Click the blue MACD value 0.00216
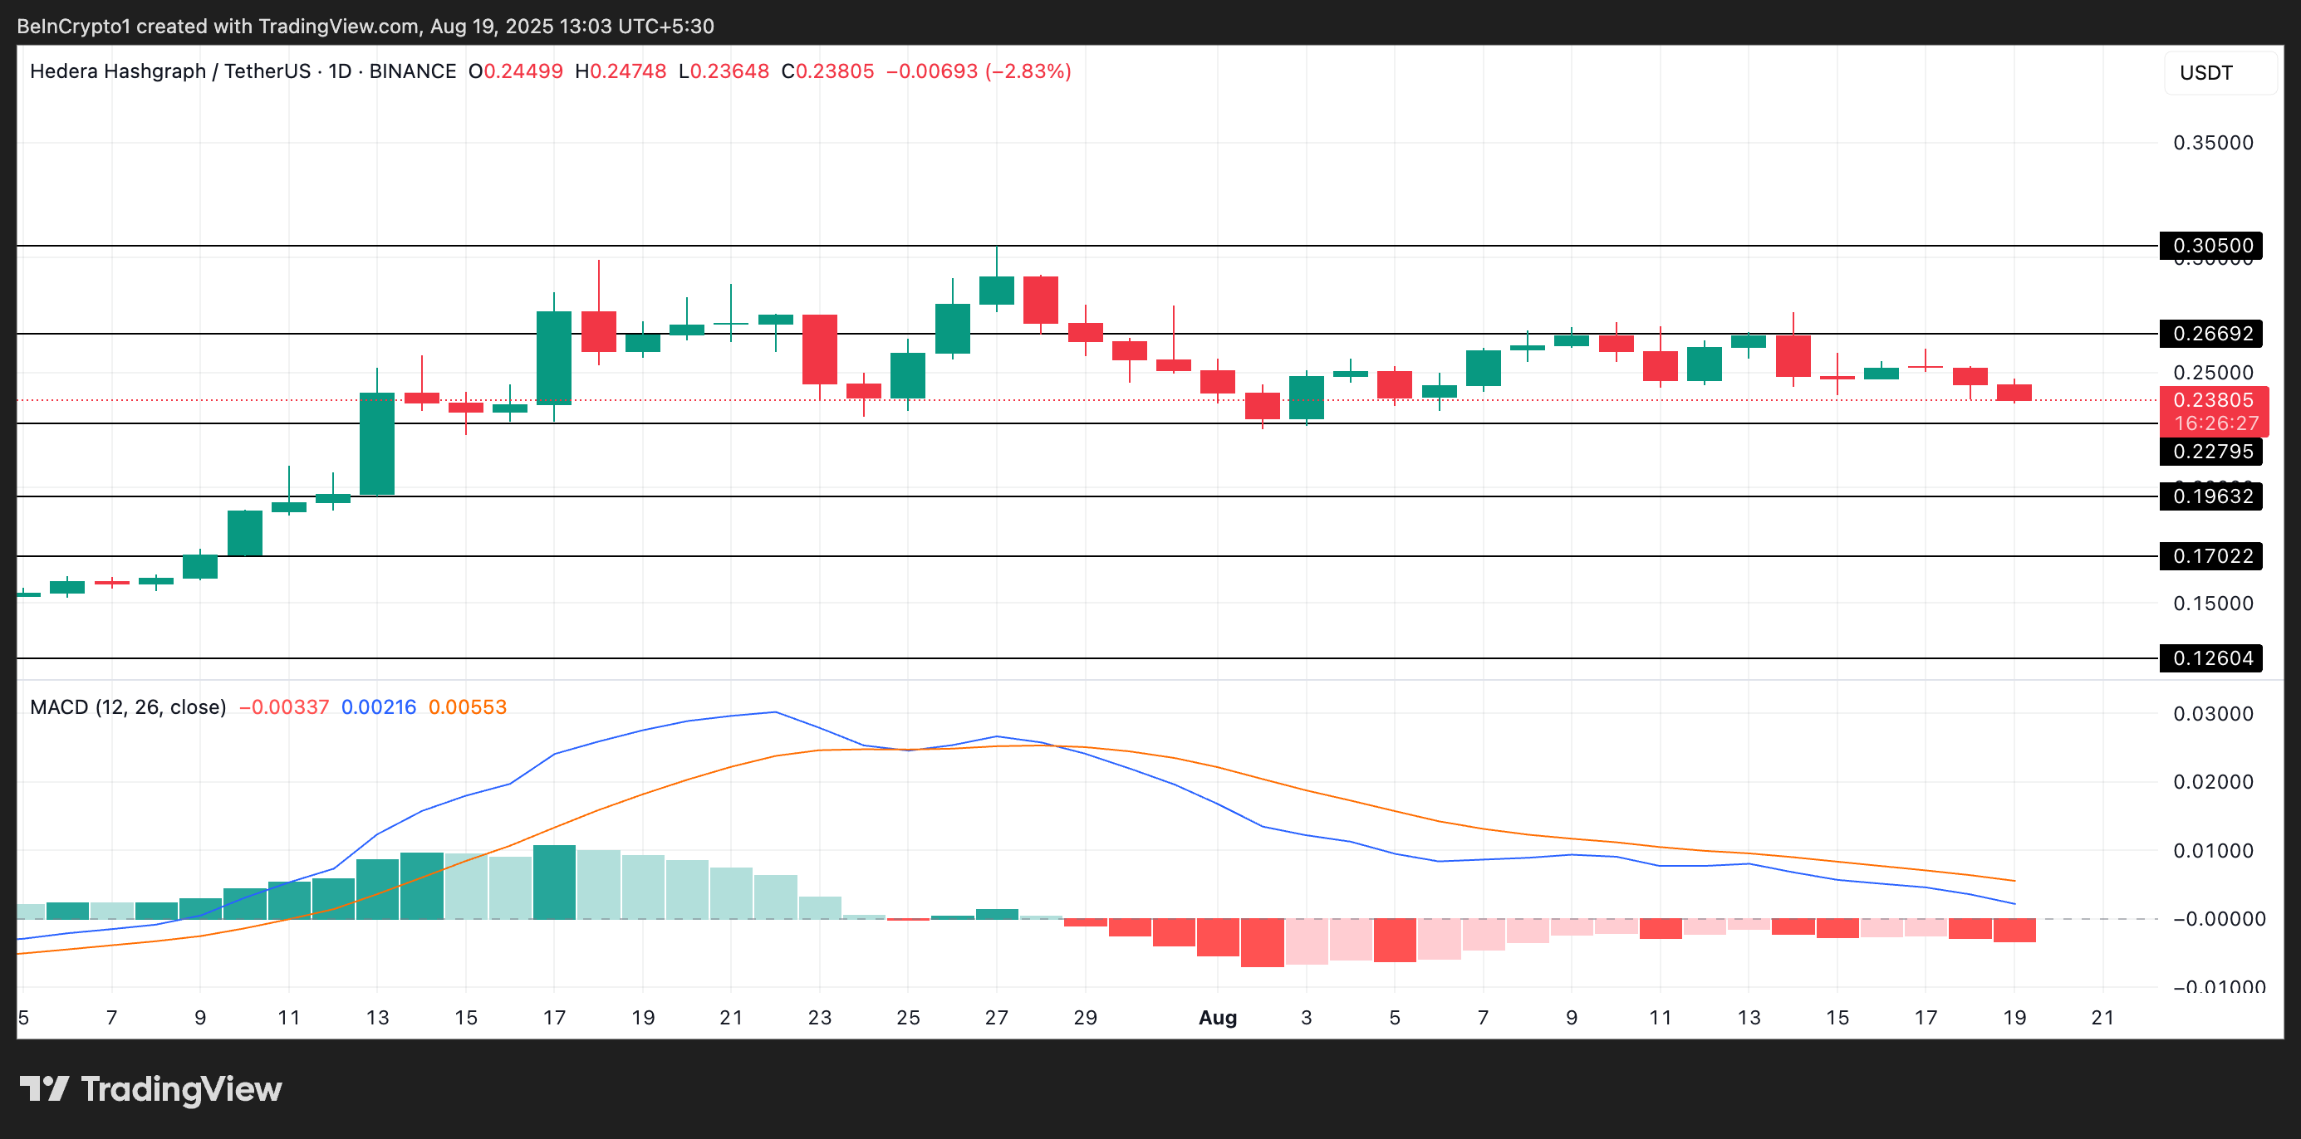Screen dimensions: 2301x1139 point(379,707)
